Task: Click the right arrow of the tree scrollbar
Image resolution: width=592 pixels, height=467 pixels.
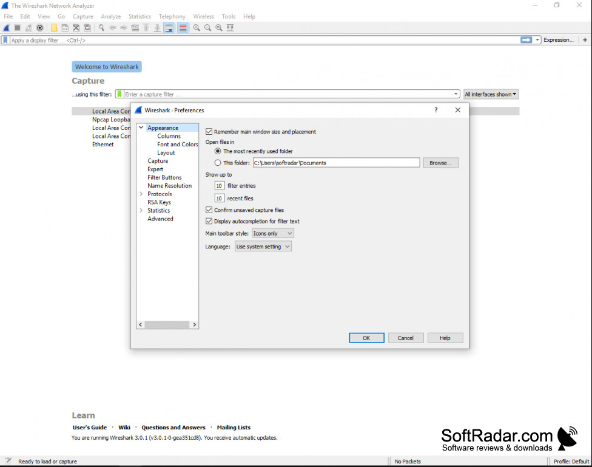Action: pyautogui.click(x=195, y=325)
